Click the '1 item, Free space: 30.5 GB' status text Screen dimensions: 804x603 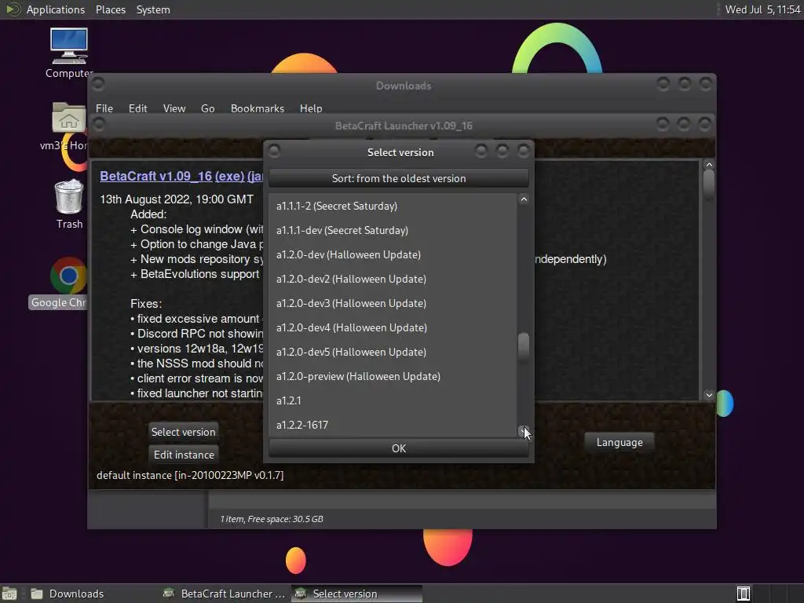(x=271, y=519)
